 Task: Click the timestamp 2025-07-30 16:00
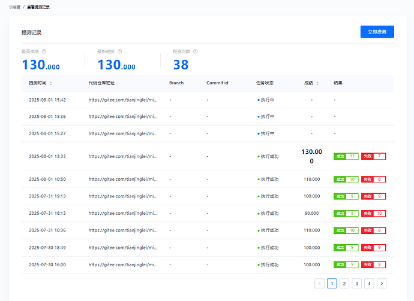[47, 264]
